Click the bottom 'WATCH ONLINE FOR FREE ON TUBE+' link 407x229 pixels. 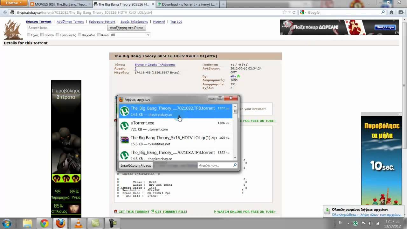tap(246, 212)
